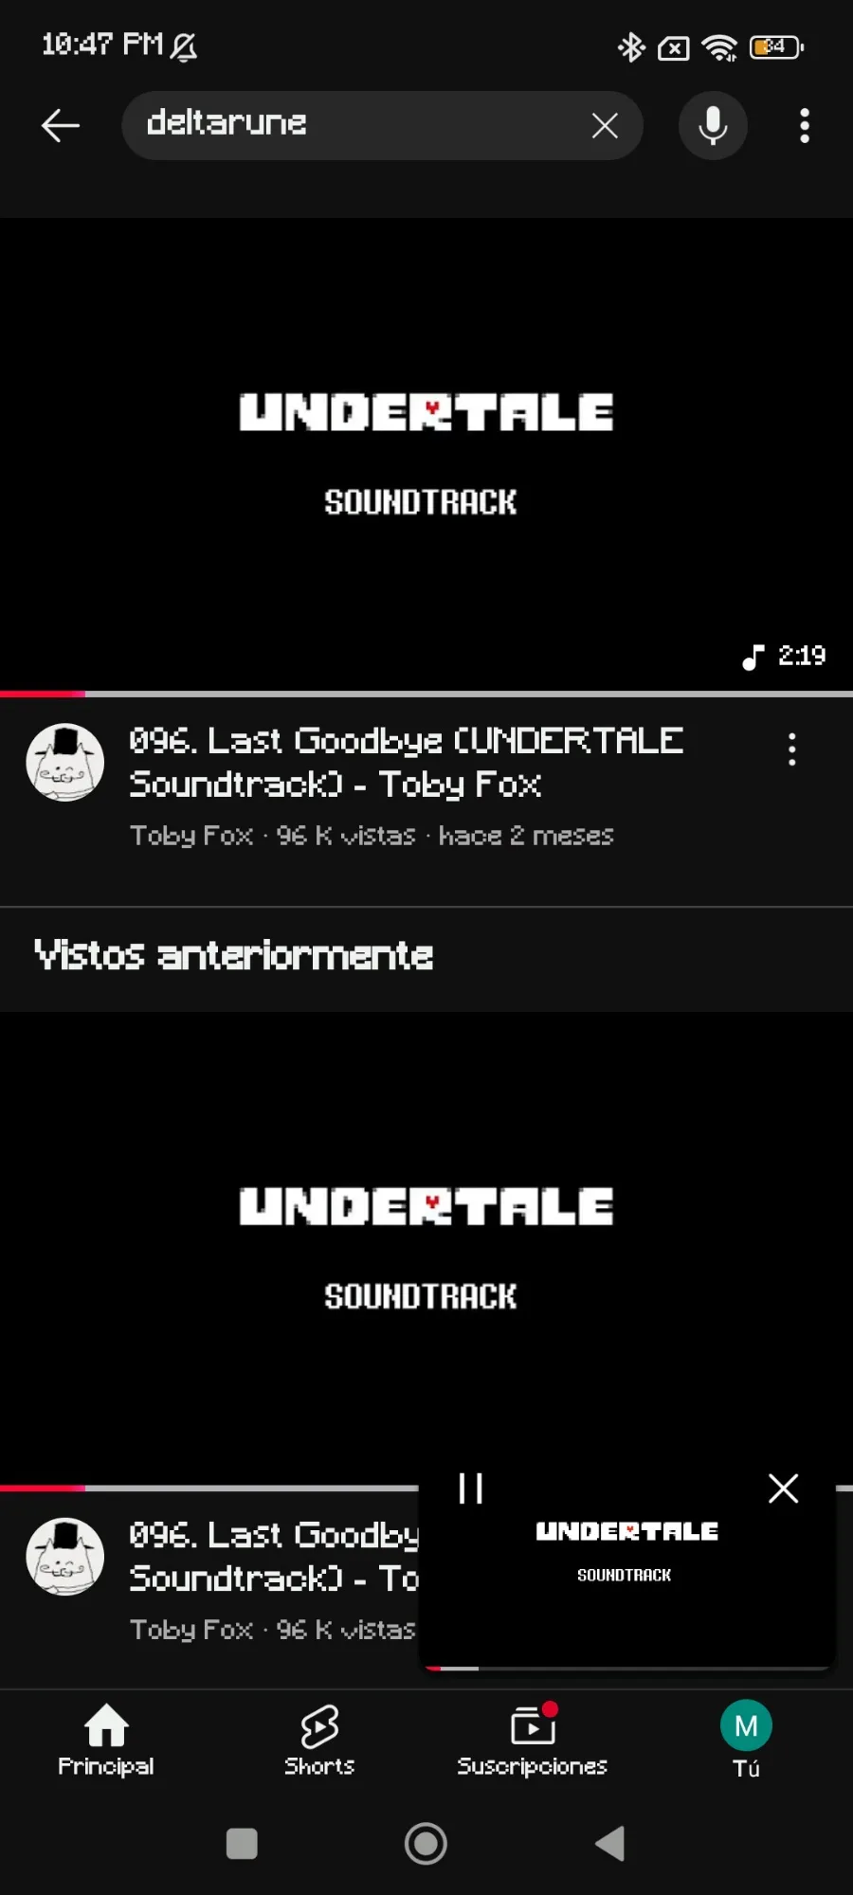853x1895 pixels.
Task: Click in the deltarune search field
Action: point(360,125)
